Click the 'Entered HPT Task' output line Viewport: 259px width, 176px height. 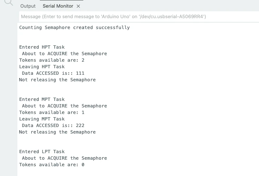tap(42, 47)
